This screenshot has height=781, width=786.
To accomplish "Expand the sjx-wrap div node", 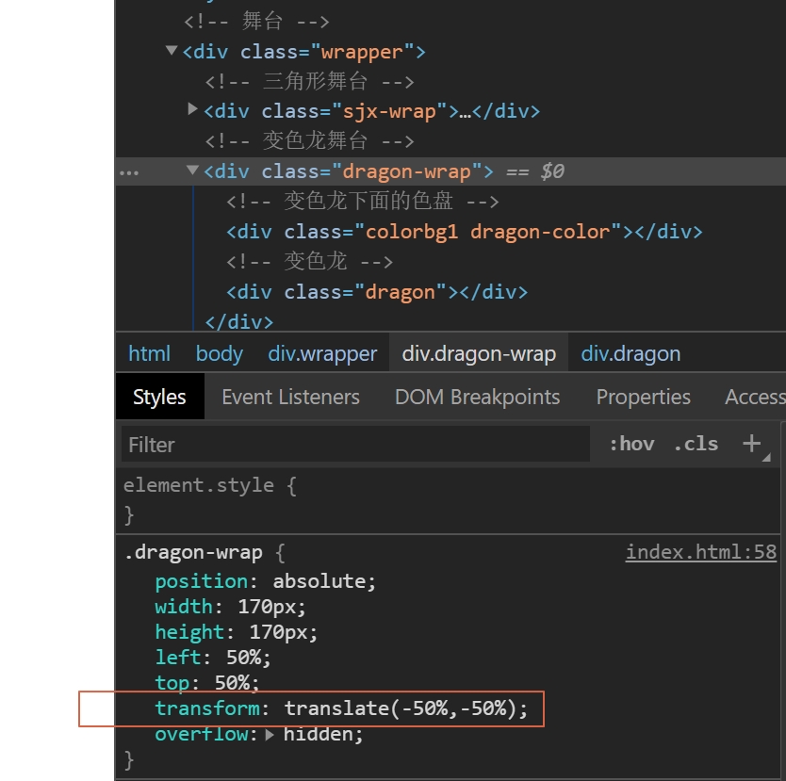I will pyautogui.click(x=192, y=108).
